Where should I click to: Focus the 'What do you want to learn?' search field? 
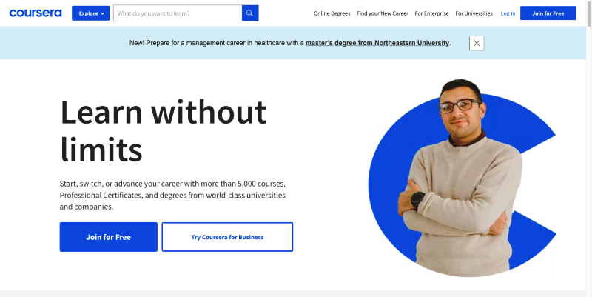pyautogui.click(x=178, y=13)
